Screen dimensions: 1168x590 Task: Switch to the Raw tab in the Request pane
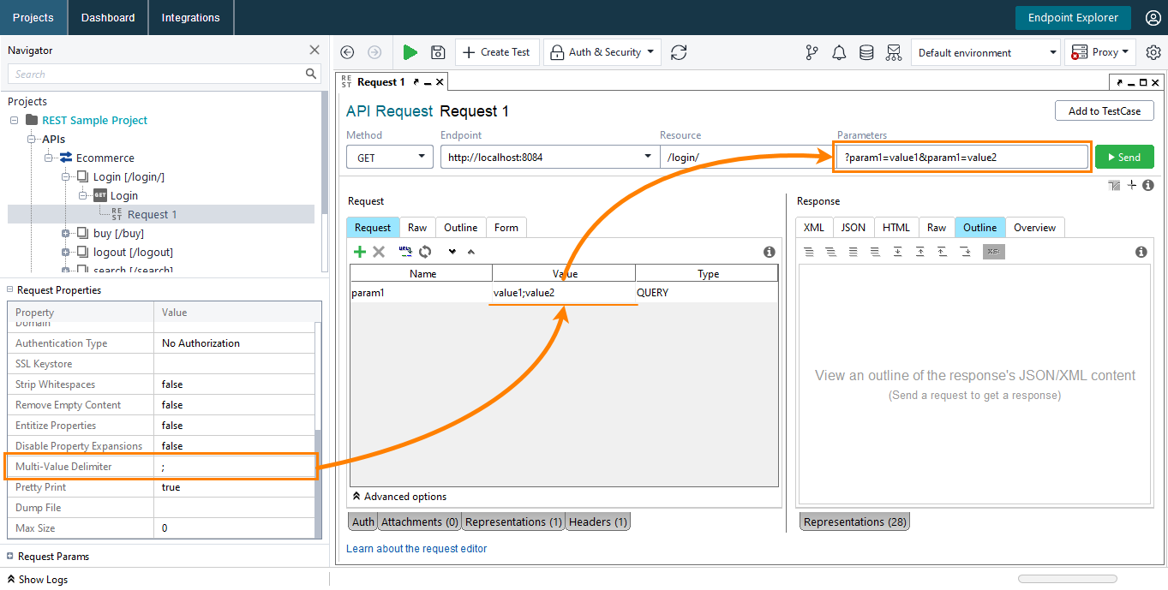(417, 228)
